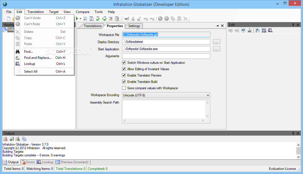Open the Translation menu

35,12
